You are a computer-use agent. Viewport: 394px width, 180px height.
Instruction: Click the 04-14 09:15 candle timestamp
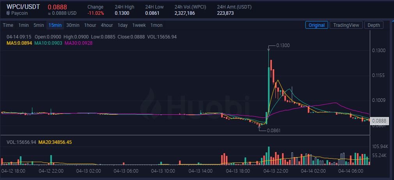pyautogui.click(x=19, y=37)
